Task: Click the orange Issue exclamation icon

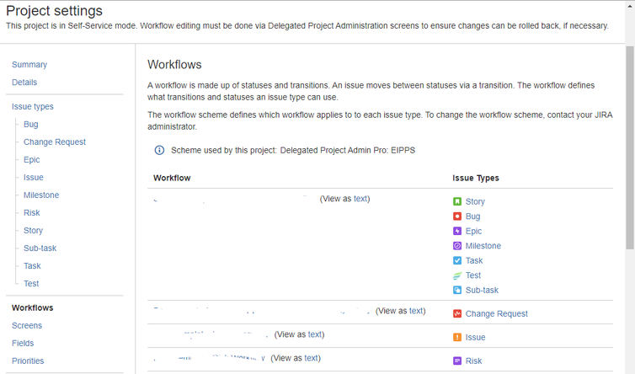Action: (457, 337)
